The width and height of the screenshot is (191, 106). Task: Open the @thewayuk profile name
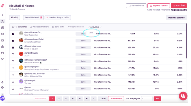(x=30, y=81)
